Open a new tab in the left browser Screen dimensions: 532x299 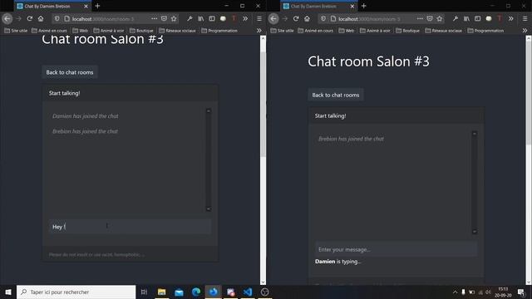coord(97,6)
